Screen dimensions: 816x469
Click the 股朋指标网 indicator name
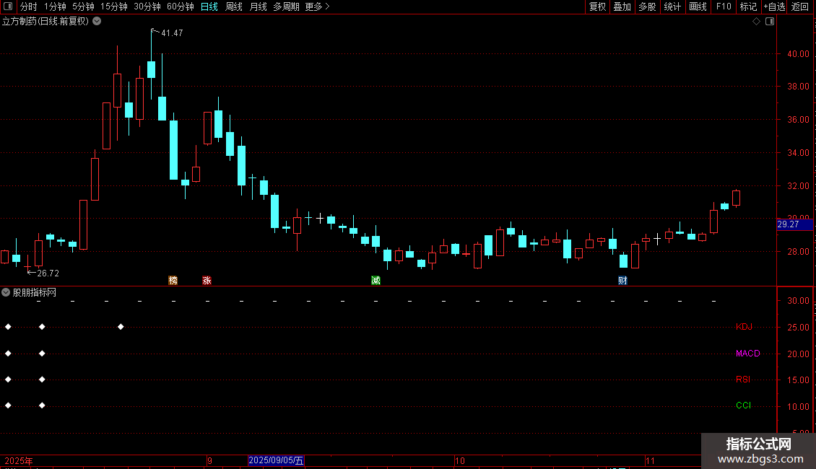(35, 293)
